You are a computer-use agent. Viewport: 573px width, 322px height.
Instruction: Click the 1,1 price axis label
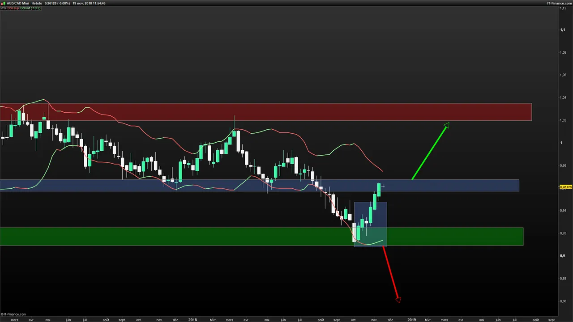coord(562,30)
